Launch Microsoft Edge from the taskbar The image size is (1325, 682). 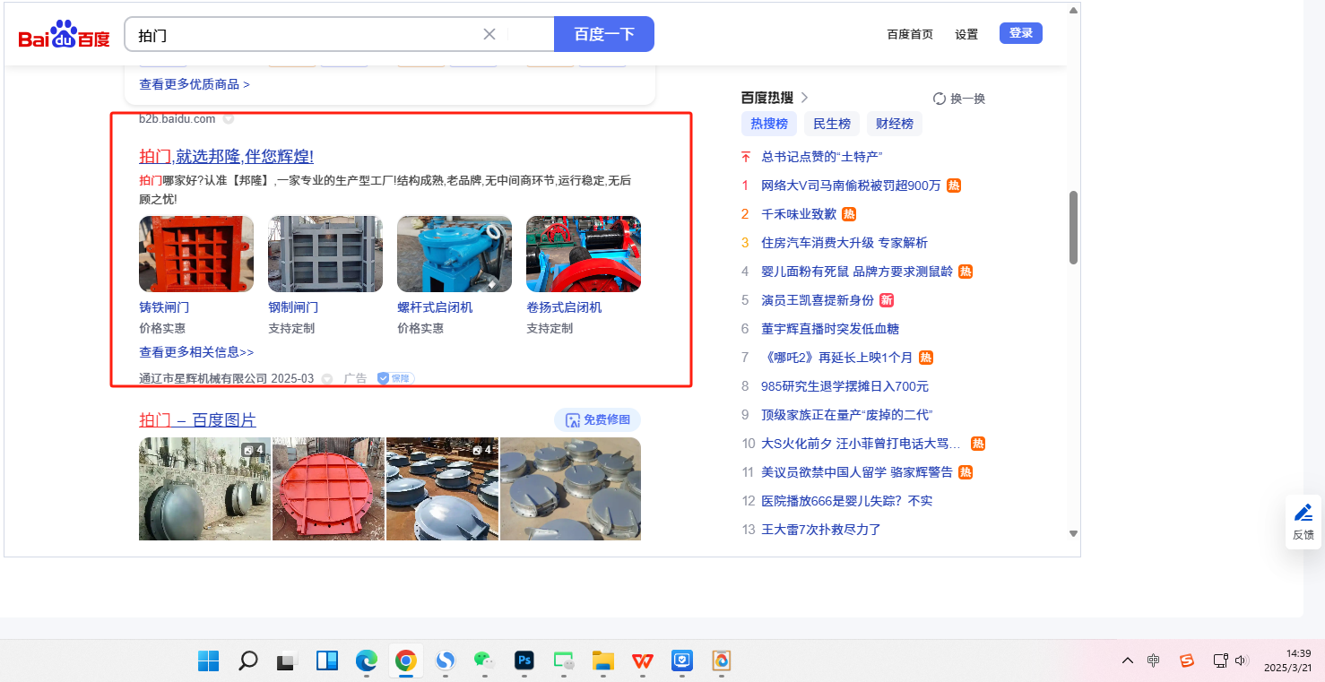click(366, 661)
